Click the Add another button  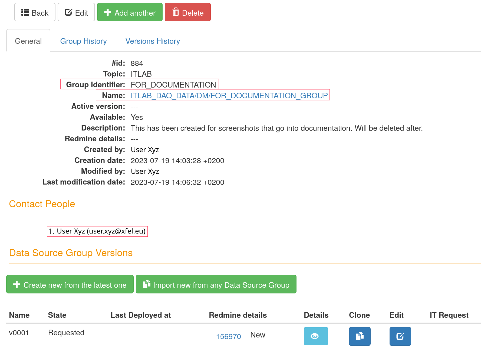point(130,12)
